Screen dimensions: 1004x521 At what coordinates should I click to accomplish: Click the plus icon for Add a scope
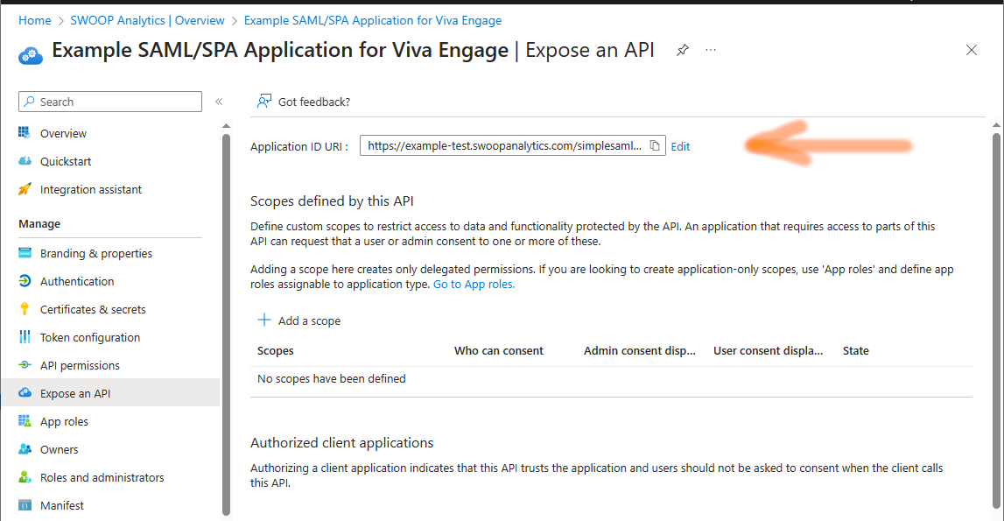263,320
